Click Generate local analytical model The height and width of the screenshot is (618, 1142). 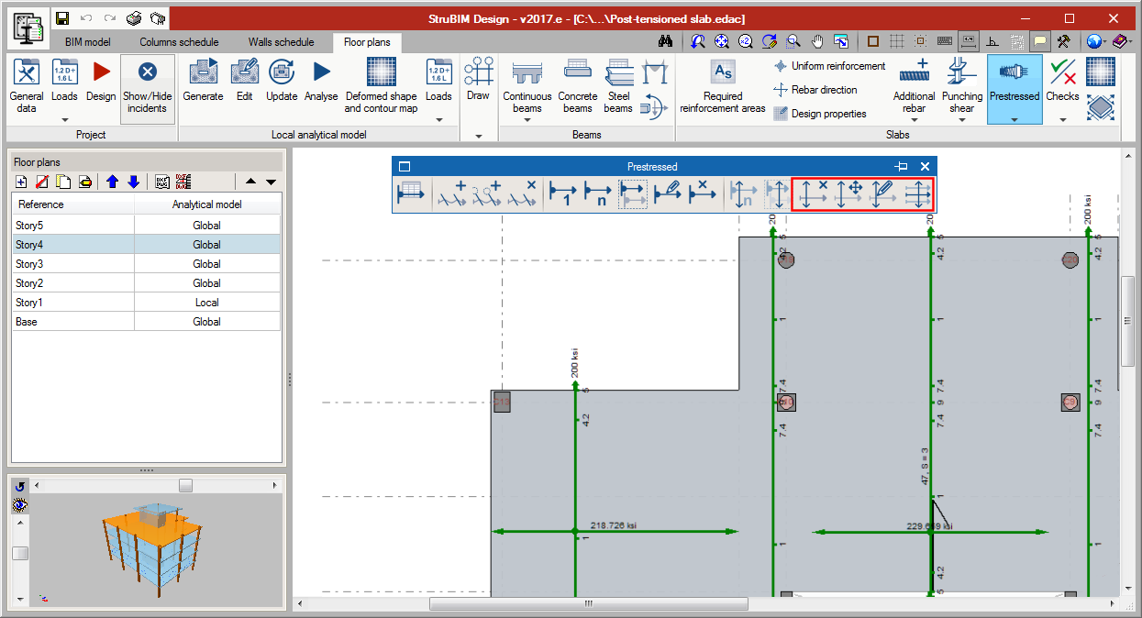click(x=203, y=72)
